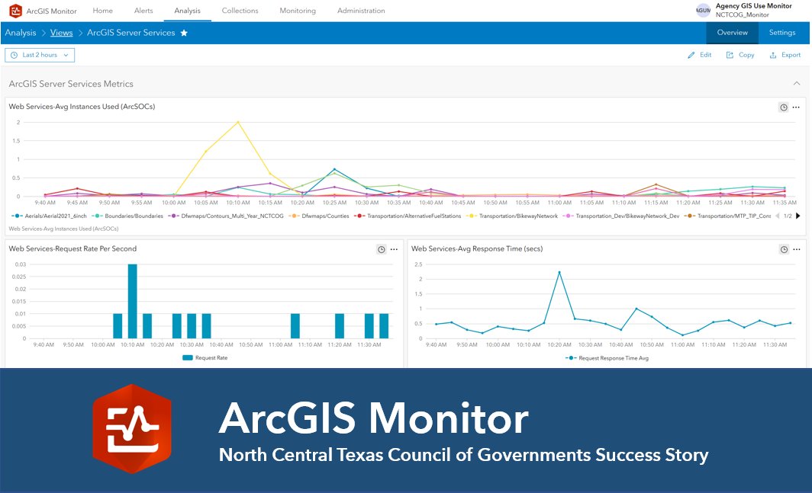This screenshot has width=812, height=493.
Task: Toggle Boundaries/Boundaries legend series
Action: click(127, 216)
